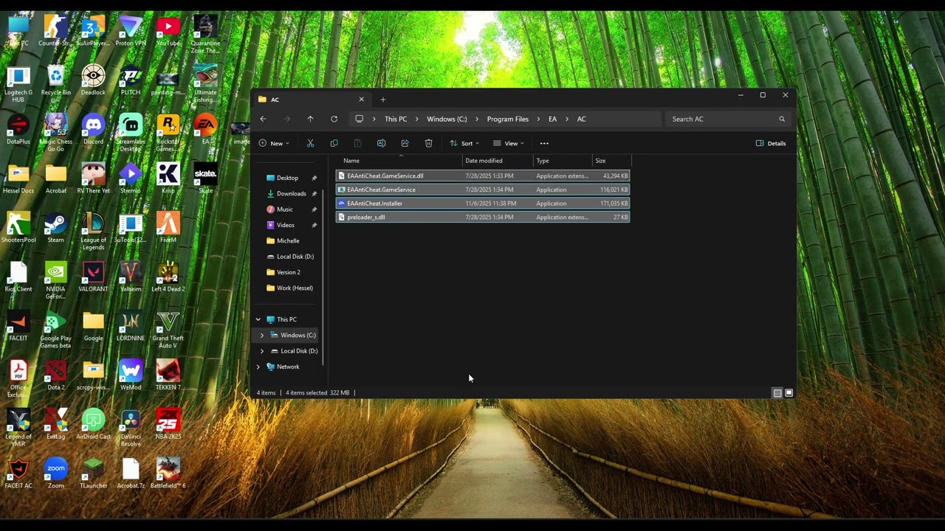This screenshot has height=531, width=945.
Task: Open the WeMod desktop shortcut
Action: coord(131,375)
